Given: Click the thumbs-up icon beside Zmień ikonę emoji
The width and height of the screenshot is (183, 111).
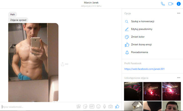Looking at the screenshot, I should click(x=127, y=45).
